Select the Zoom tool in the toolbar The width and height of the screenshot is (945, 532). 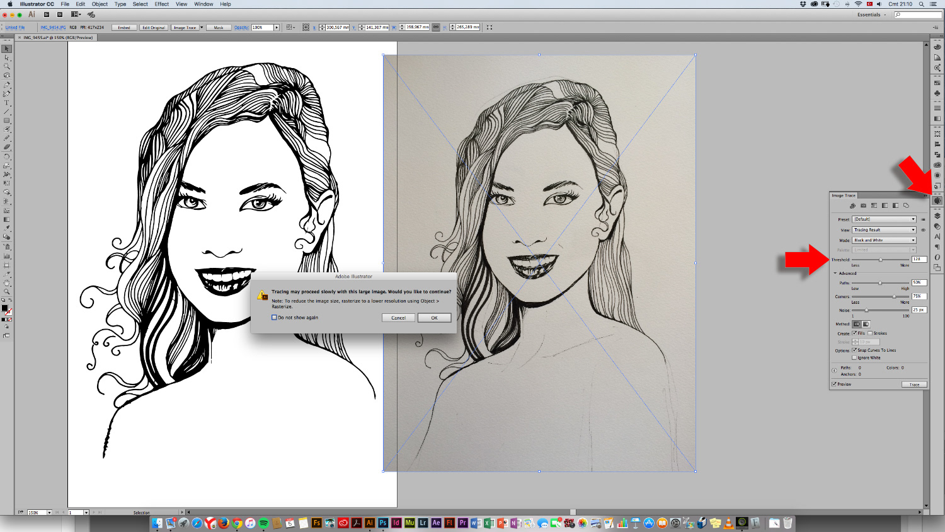(7, 292)
